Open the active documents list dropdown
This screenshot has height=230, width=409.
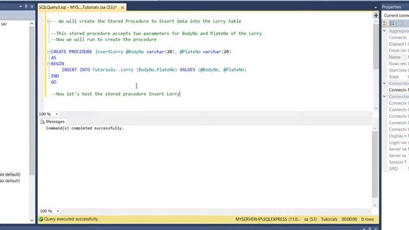pos(376,8)
